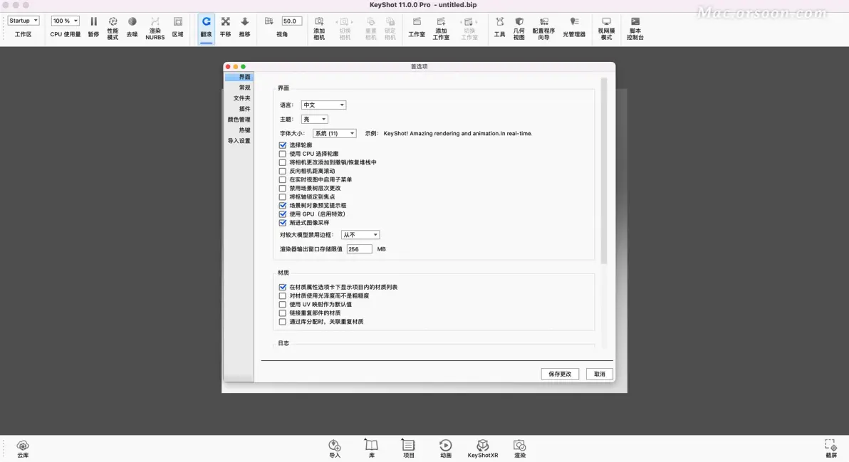Viewport: 849px width, 462px height.
Task: Enable 链接重复部件的材质 checkbox
Action: click(x=283, y=313)
